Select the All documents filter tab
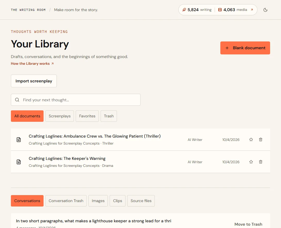 pyautogui.click(x=27, y=116)
